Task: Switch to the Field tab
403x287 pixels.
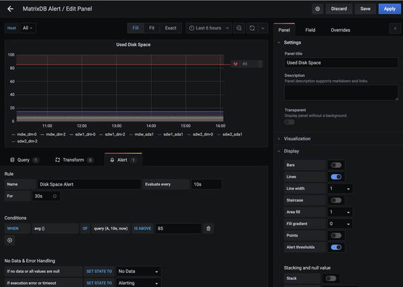Action: pos(310,30)
